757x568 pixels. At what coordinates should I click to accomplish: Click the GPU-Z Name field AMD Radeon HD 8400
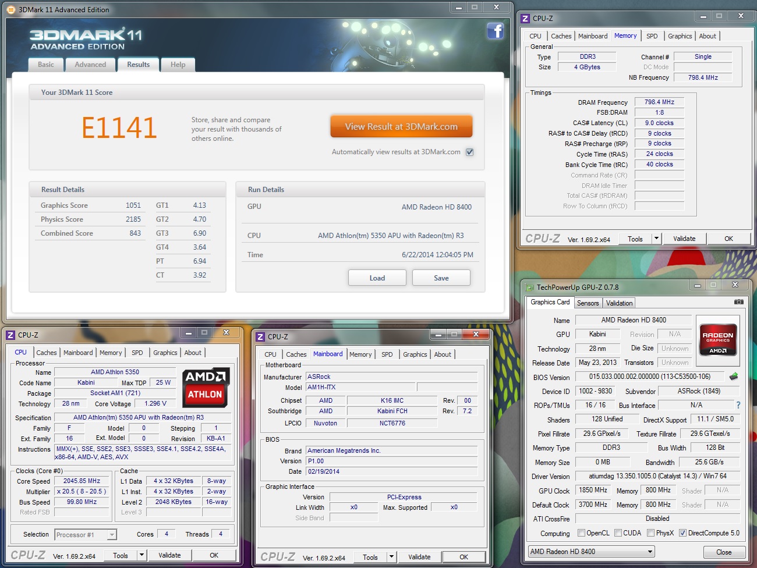click(x=634, y=320)
